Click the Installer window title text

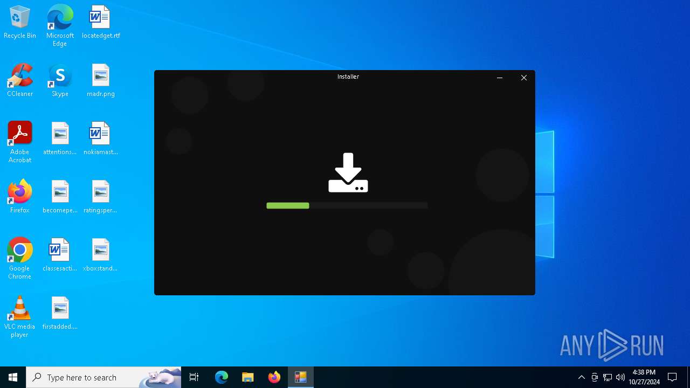[348, 77]
